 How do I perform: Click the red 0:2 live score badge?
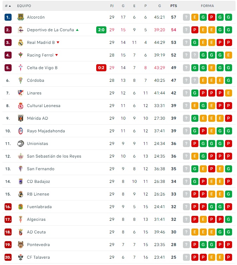point(101,68)
